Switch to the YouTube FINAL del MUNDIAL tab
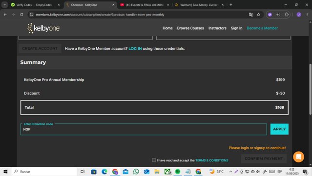This screenshot has height=176, width=312. (145, 5)
